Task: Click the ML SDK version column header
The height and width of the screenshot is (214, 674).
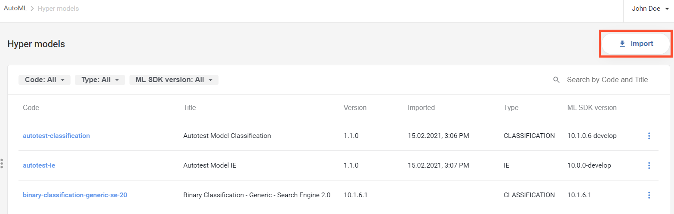Action: click(592, 108)
